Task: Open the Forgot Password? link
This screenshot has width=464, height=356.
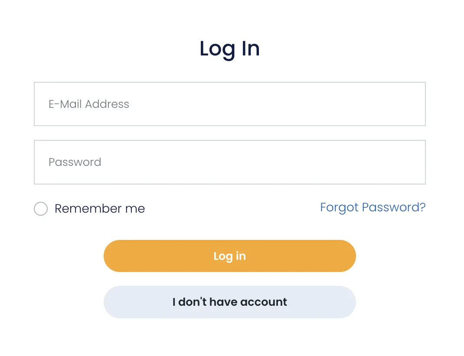Action: pos(373,207)
